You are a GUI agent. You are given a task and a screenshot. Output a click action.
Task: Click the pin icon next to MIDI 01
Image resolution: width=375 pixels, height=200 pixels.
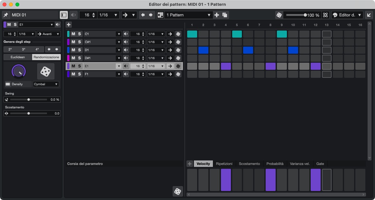coord(6,15)
